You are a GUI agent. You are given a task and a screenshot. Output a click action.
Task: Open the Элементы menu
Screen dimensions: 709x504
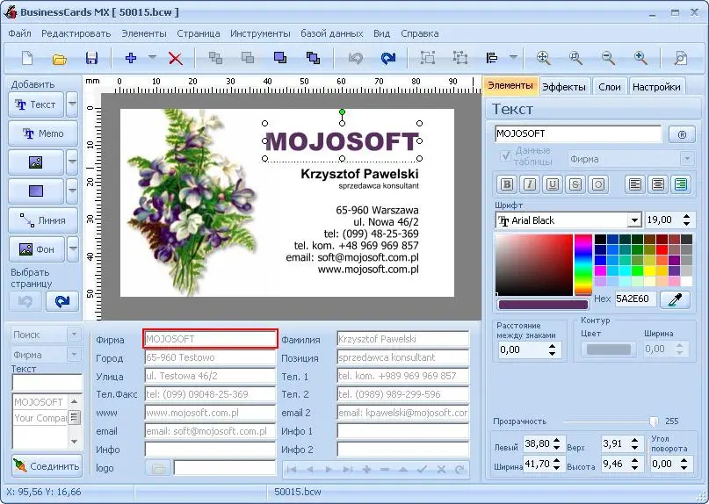pos(144,33)
